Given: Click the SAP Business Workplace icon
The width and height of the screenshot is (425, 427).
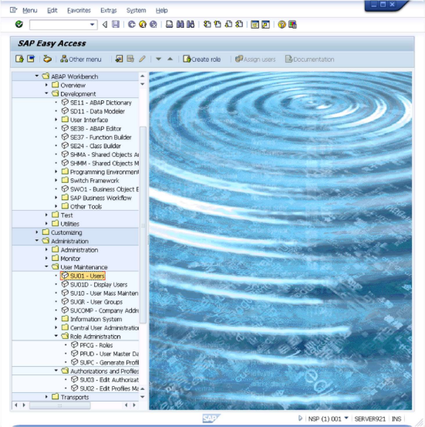Looking at the screenshot, I should pos(47,59).
